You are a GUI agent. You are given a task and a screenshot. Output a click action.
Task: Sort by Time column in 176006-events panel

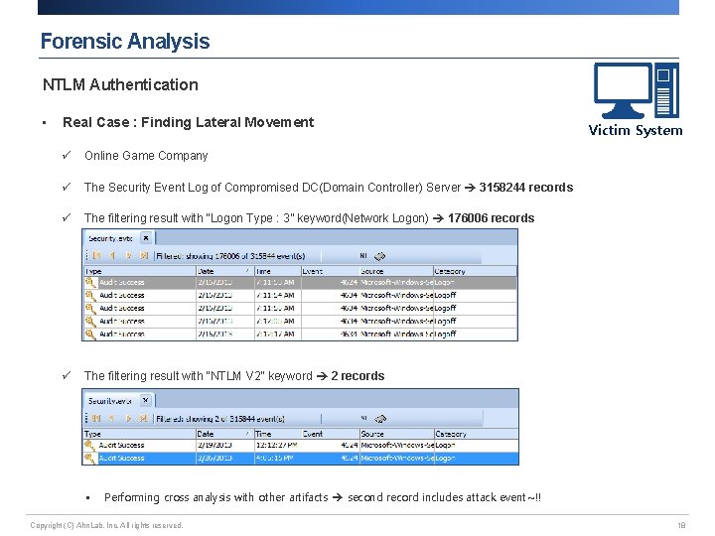pyautogui.click(x=277, y=271)
